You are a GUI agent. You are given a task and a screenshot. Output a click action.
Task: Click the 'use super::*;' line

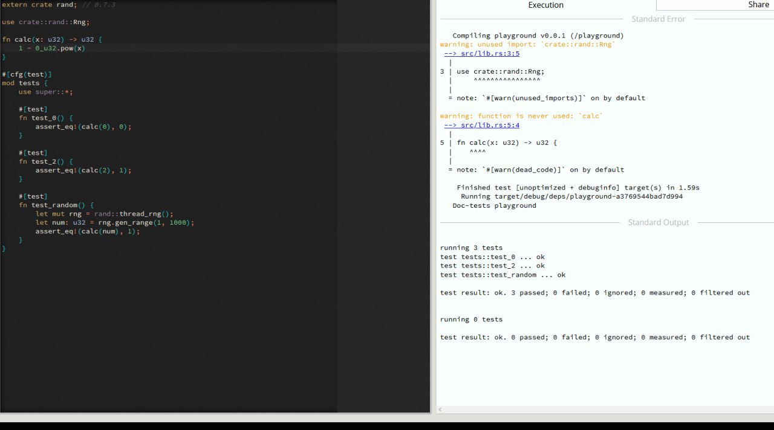click(x=46, y=92)
